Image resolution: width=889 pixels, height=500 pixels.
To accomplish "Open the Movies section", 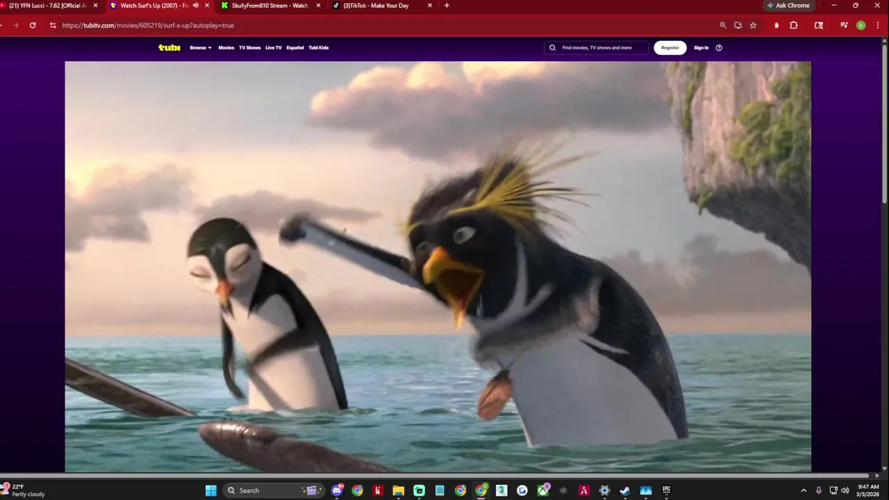I will (226, 48).
